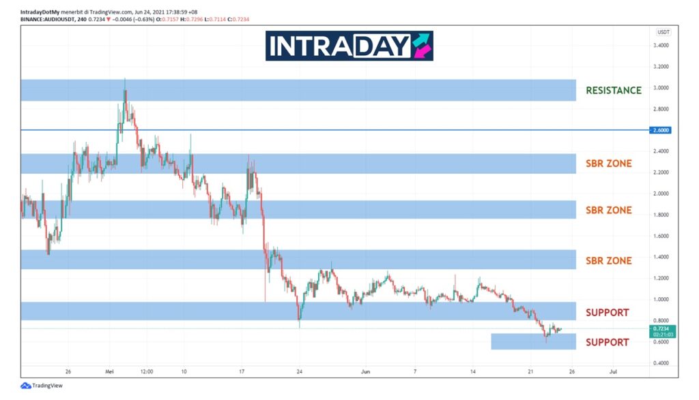Click the USDT currency badge
Viewport: 699px width, 400px height.
(663, 32)
